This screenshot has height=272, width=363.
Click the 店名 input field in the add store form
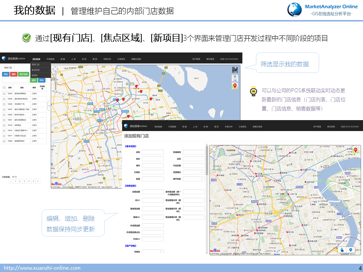pos(194,159)
